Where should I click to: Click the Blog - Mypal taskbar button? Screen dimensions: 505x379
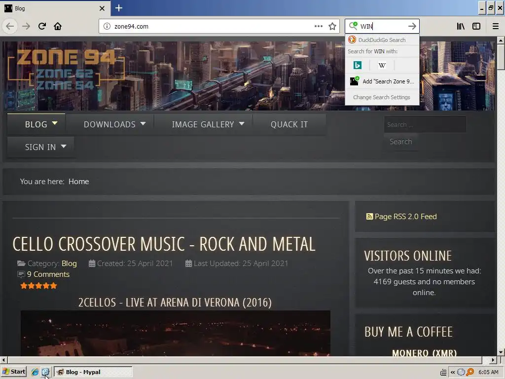coord(93,372)
